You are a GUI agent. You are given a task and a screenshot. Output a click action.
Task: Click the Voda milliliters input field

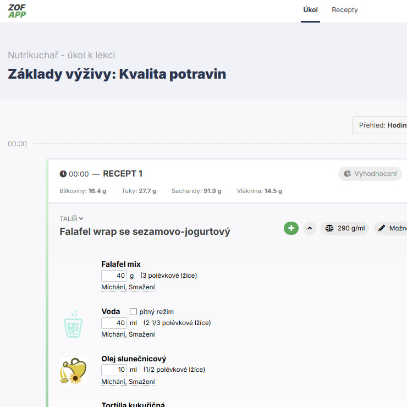(114, 323)
